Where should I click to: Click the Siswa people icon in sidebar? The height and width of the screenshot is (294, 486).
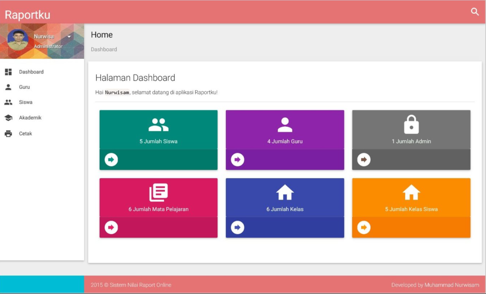pyautogui.click(x=8, y=102)
